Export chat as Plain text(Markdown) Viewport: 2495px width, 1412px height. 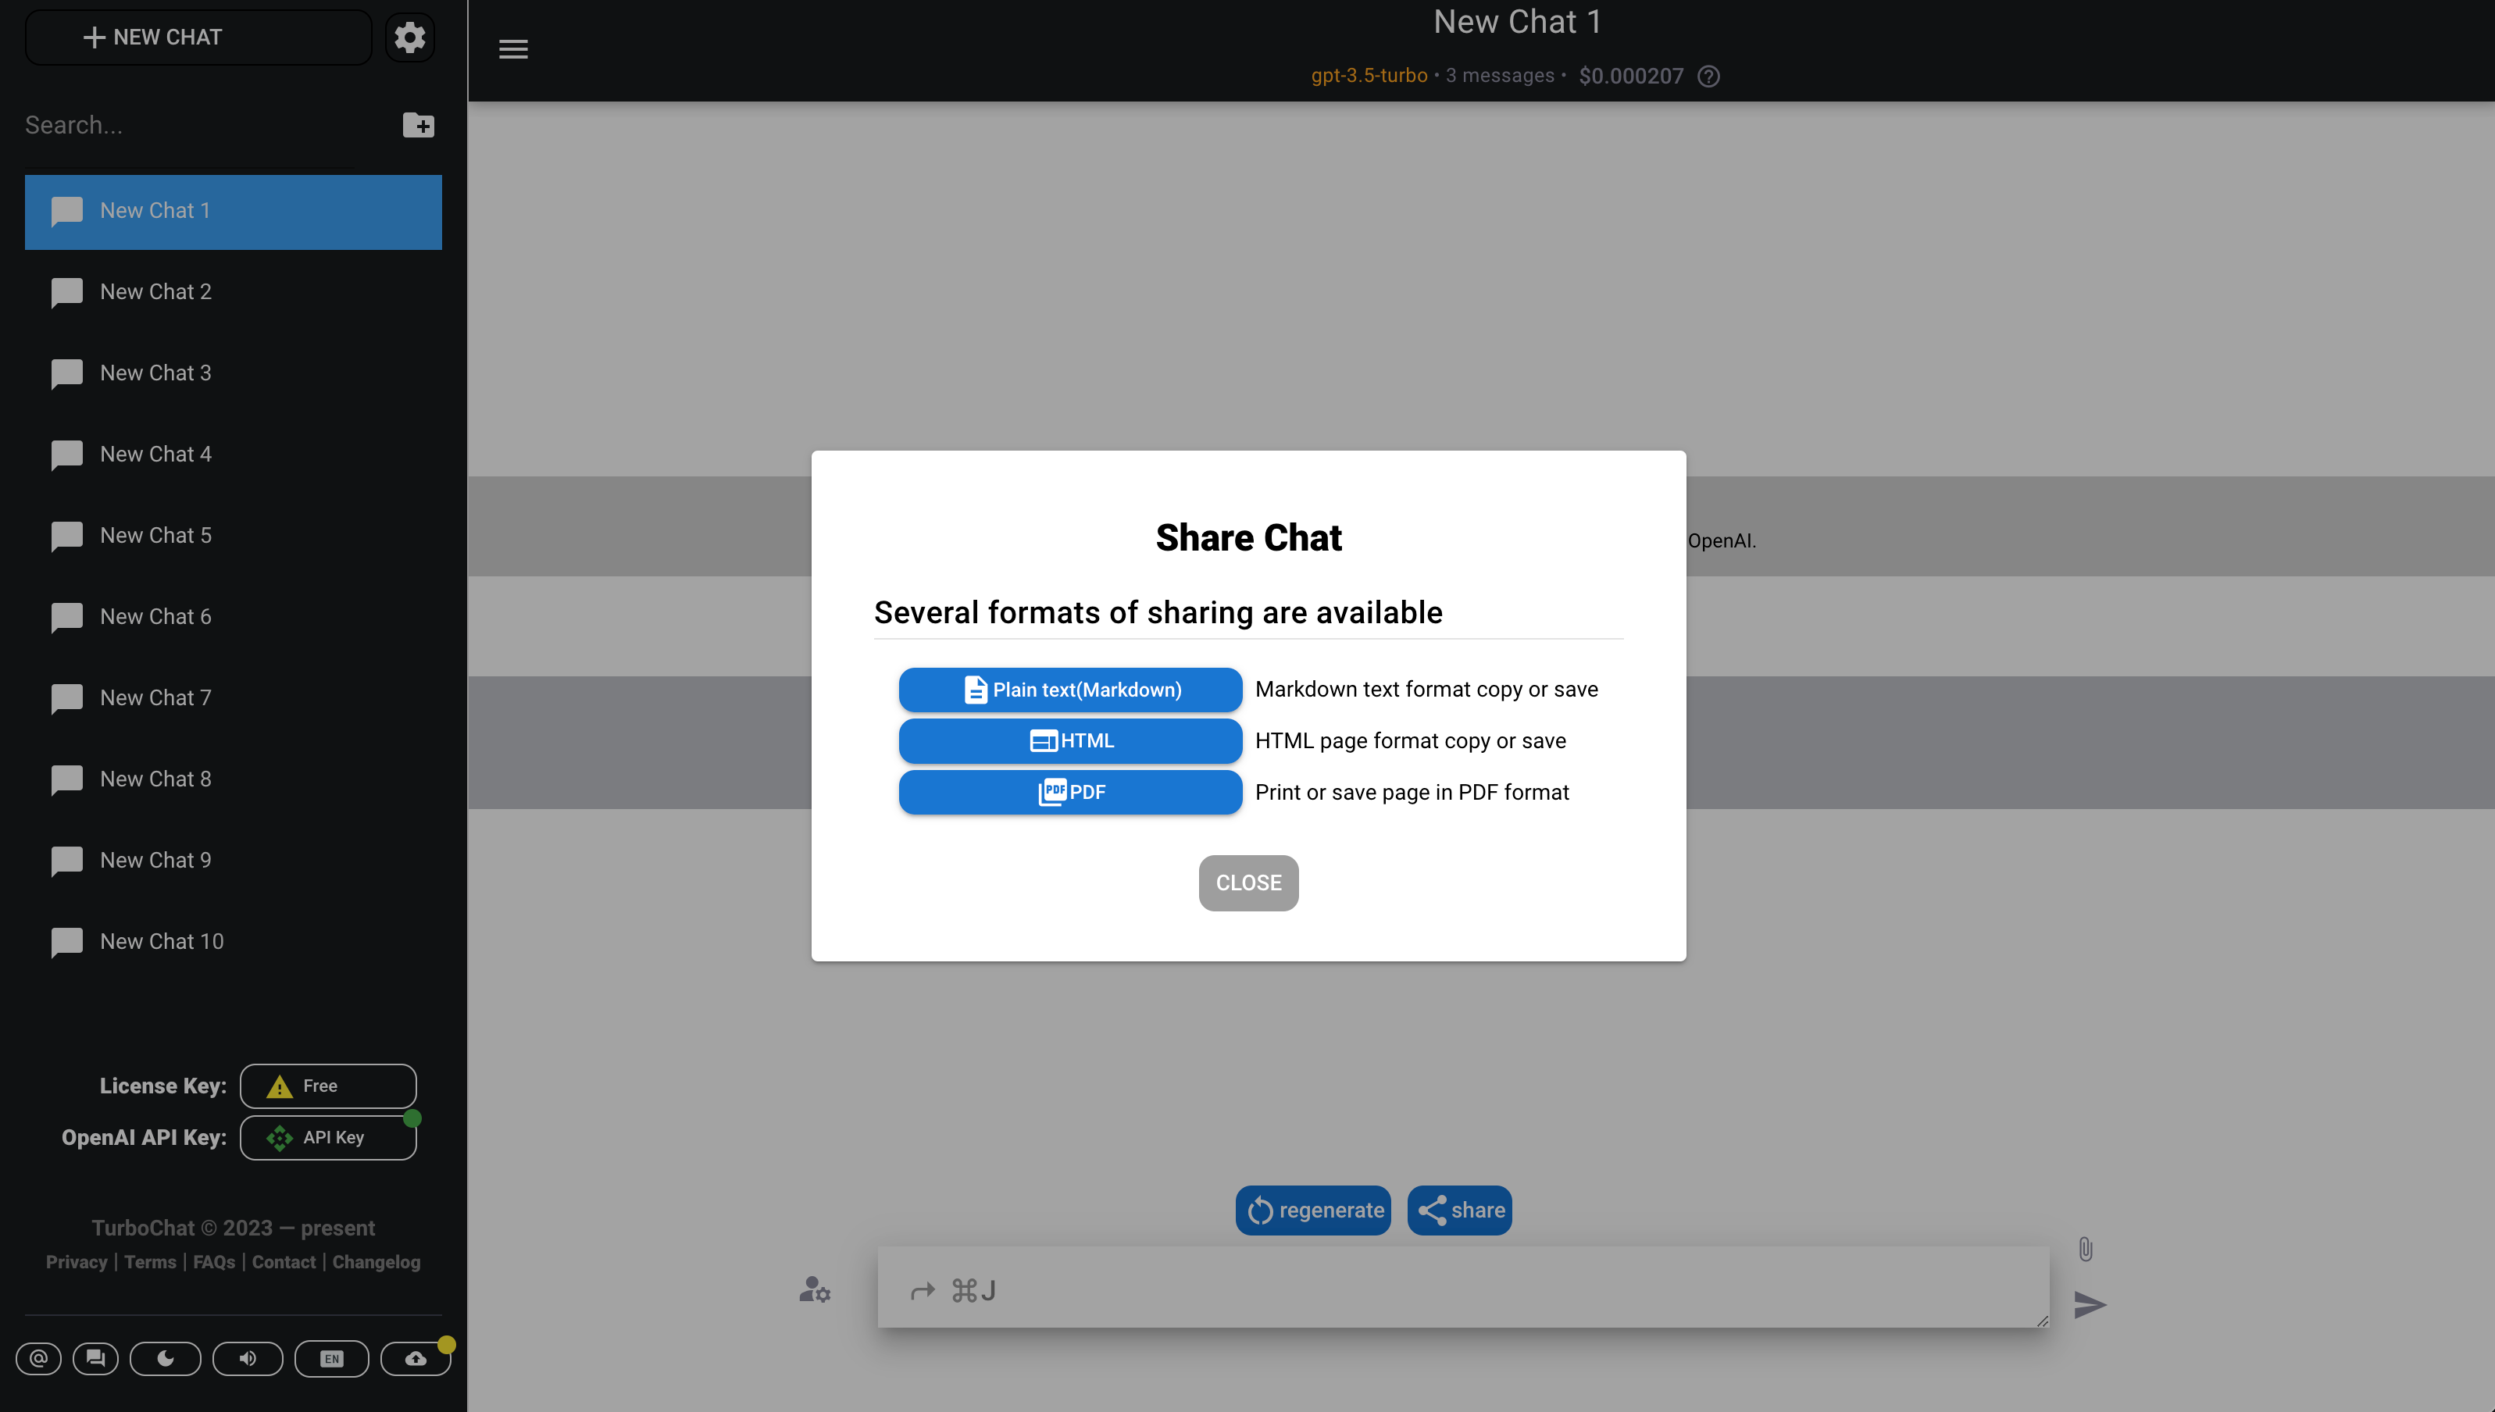[1069, 690]
